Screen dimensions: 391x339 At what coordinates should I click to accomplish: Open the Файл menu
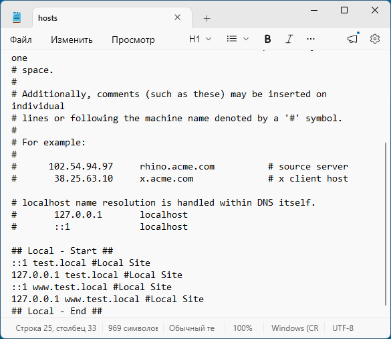pyautogui.click(x=21, y=40)
